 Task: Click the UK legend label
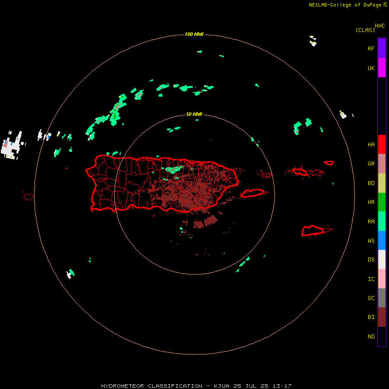click(x=371, y=68)
